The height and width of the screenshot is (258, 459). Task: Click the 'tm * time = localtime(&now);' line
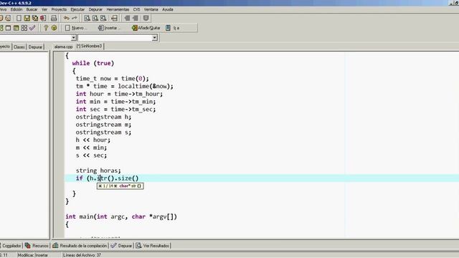tap(124, 86)
